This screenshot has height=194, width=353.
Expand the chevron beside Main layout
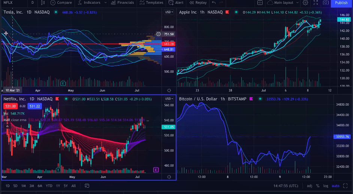[298, 3]
